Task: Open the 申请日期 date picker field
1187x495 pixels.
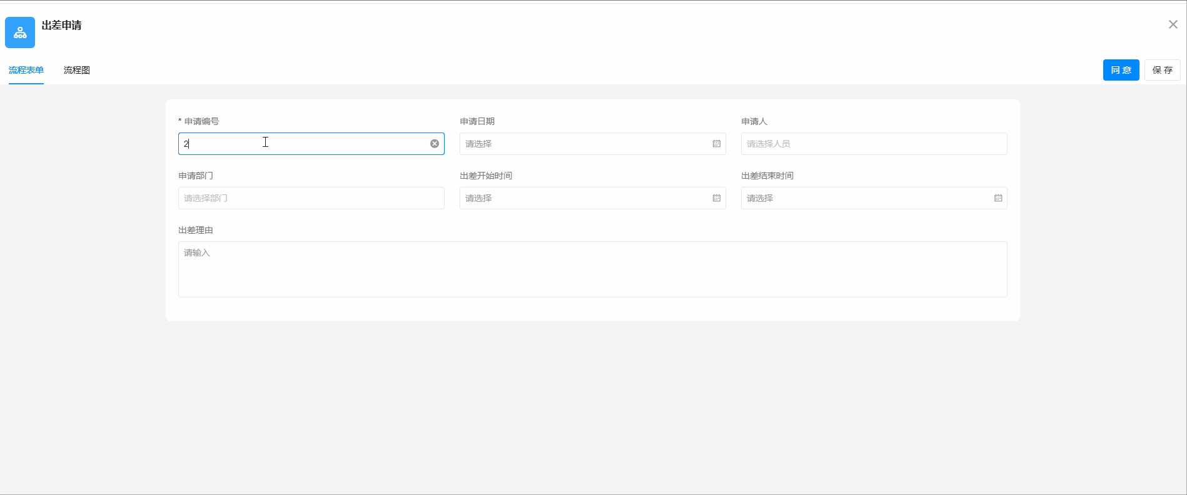Action: (585, 144)
